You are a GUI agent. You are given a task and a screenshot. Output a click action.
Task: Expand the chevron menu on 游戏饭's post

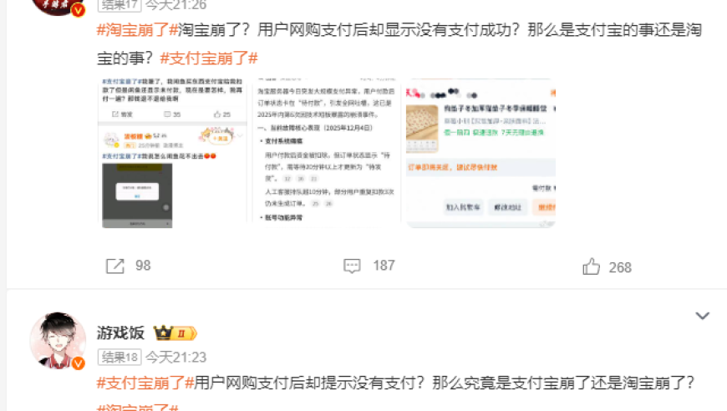703,316
